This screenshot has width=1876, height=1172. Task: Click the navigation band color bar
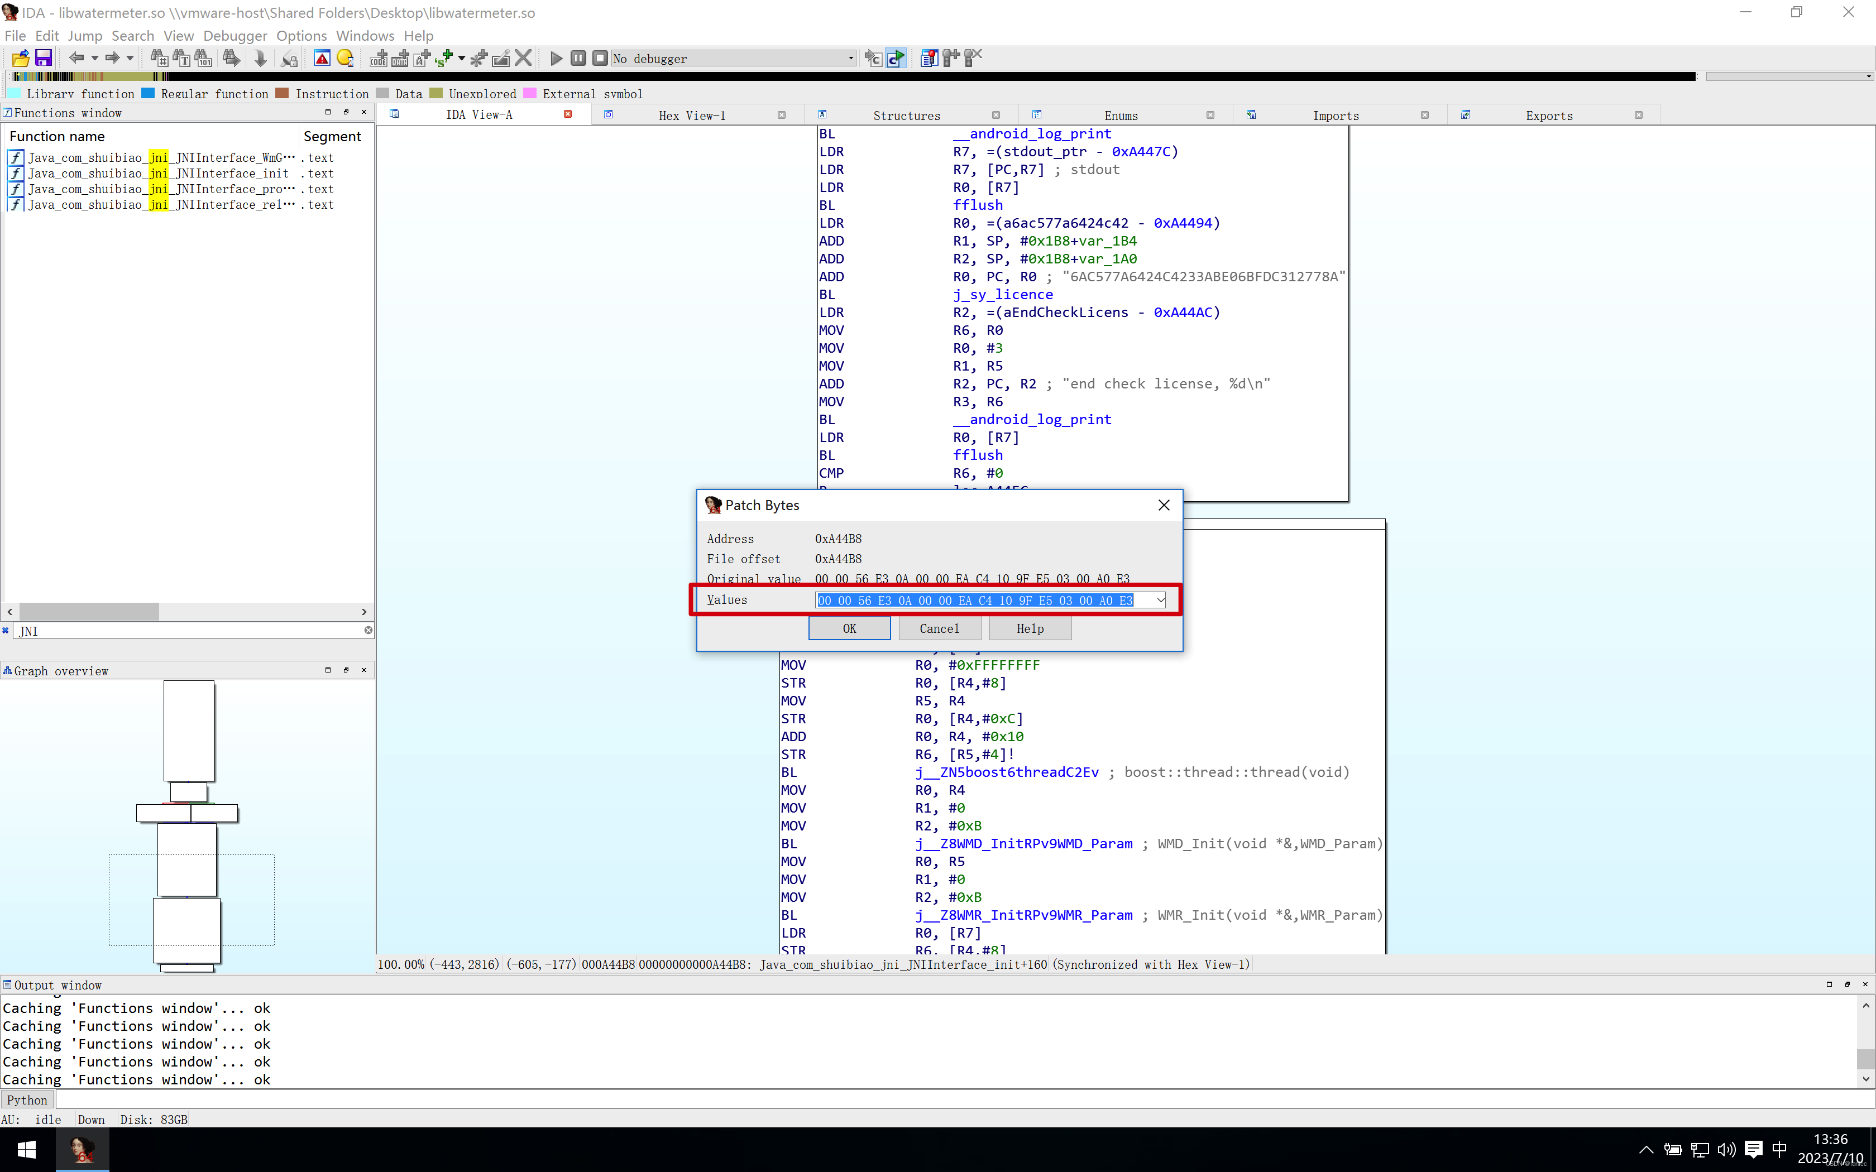pos(853,76)
